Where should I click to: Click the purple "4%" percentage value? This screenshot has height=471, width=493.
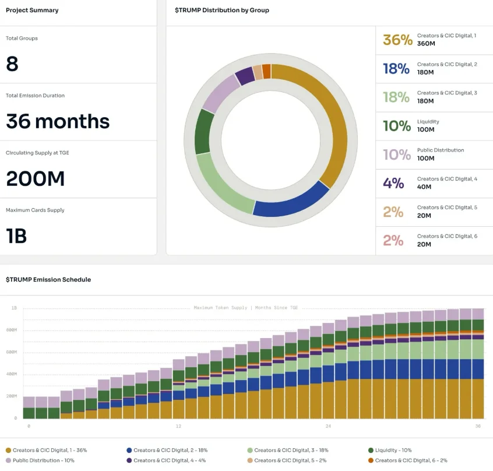pos(393,183)
